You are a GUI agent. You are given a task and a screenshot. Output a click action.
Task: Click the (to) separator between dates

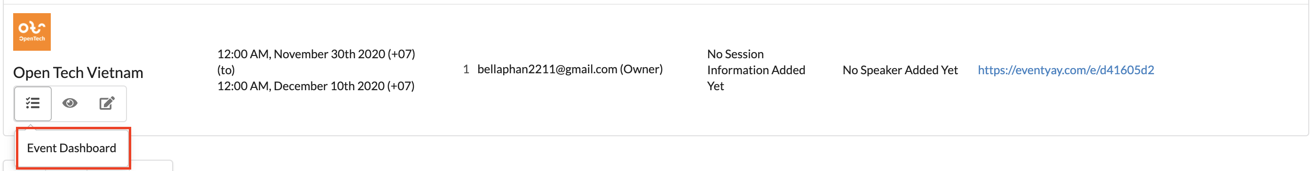click(x=226, y=70)
